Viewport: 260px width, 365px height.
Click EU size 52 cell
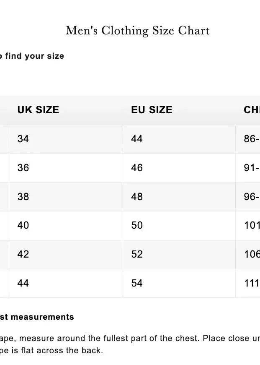(137, 254)
